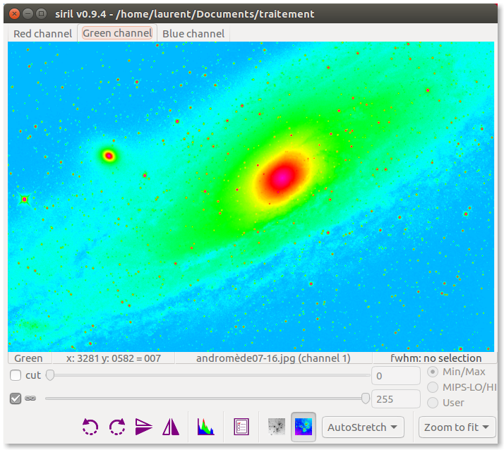Screen dimensions: 504x450
Task: Select the Min/Max radio button
Action: click(x=432, y=372)
